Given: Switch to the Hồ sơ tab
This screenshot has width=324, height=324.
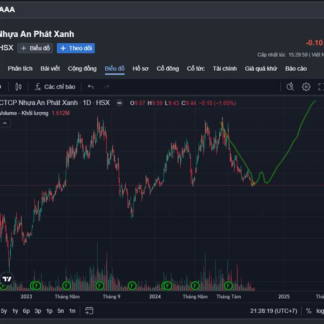Looking at the screenshot, I should 140,69.
